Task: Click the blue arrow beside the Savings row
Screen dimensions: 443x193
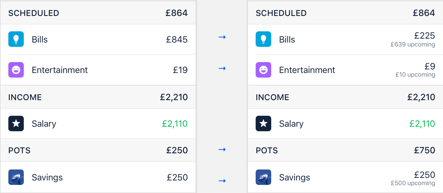Action: click(x=222, y=181)
